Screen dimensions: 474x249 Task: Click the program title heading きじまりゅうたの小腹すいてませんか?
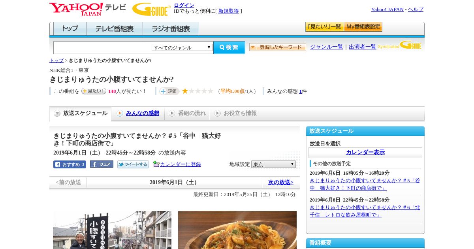111,79
